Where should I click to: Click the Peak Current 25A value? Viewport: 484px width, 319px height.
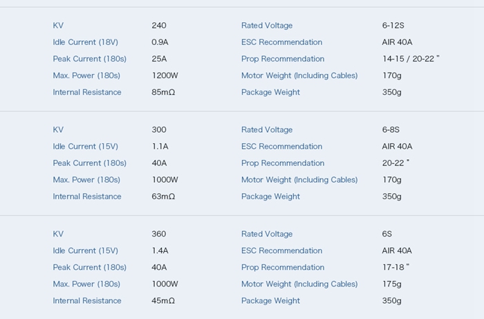159,59
